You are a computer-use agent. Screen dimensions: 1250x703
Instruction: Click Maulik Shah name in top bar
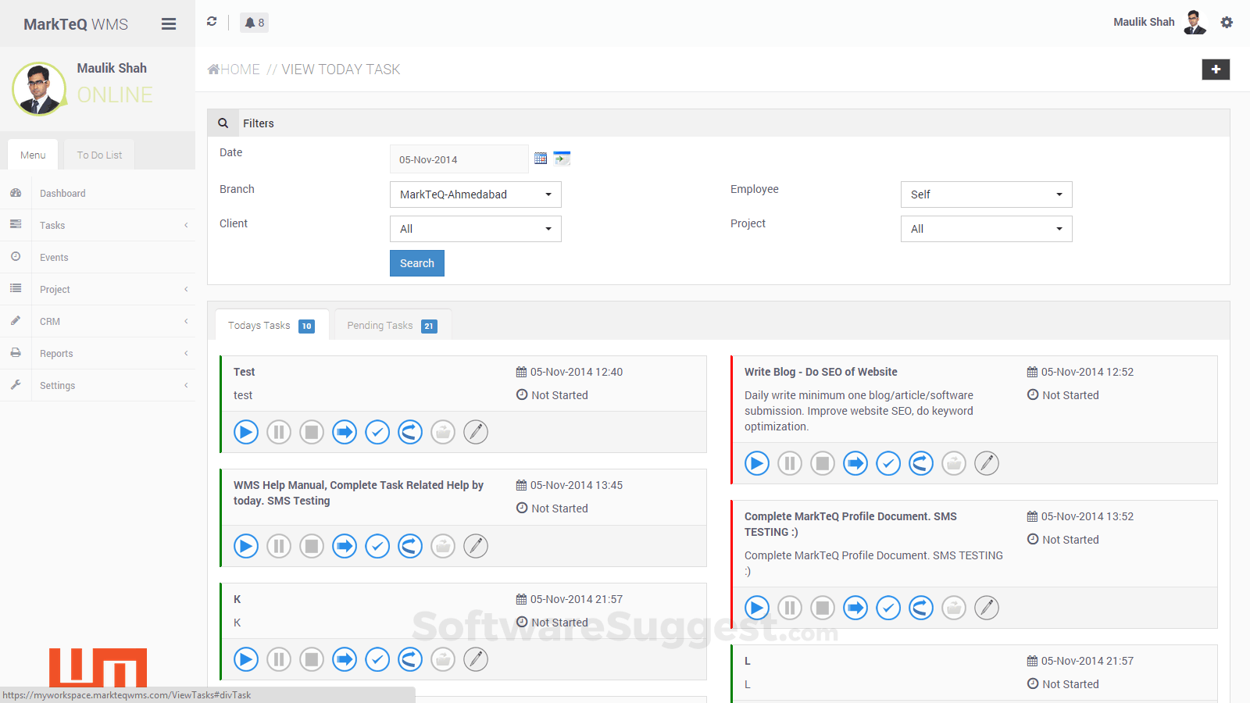tap(1144, 22)
